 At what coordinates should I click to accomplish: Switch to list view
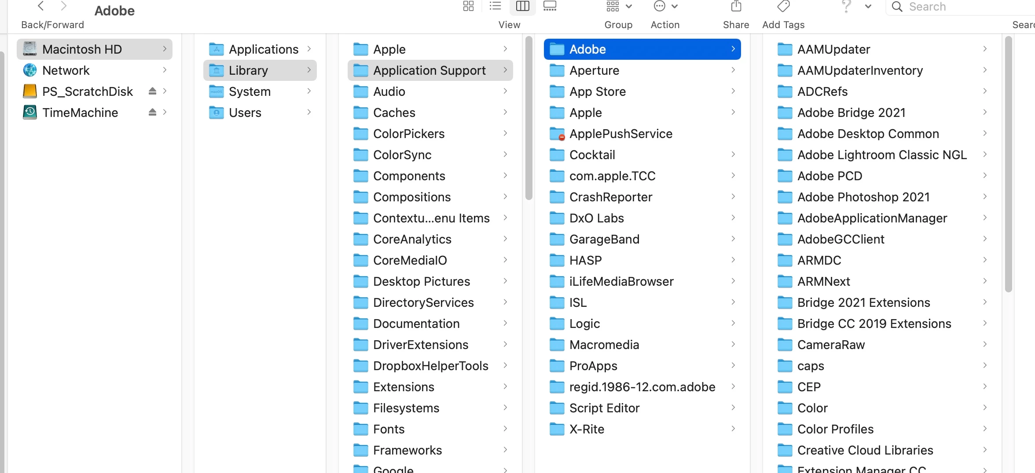[495, 6]
